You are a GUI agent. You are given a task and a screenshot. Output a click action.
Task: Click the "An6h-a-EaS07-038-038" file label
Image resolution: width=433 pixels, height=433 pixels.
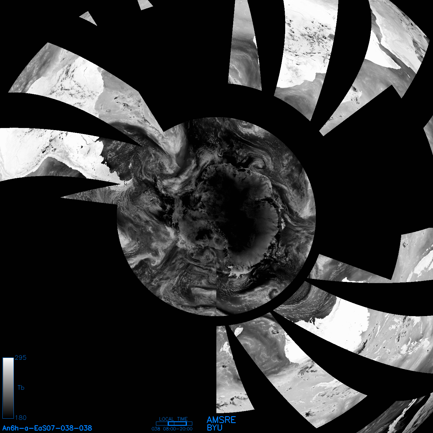click(x=47, y=428)
